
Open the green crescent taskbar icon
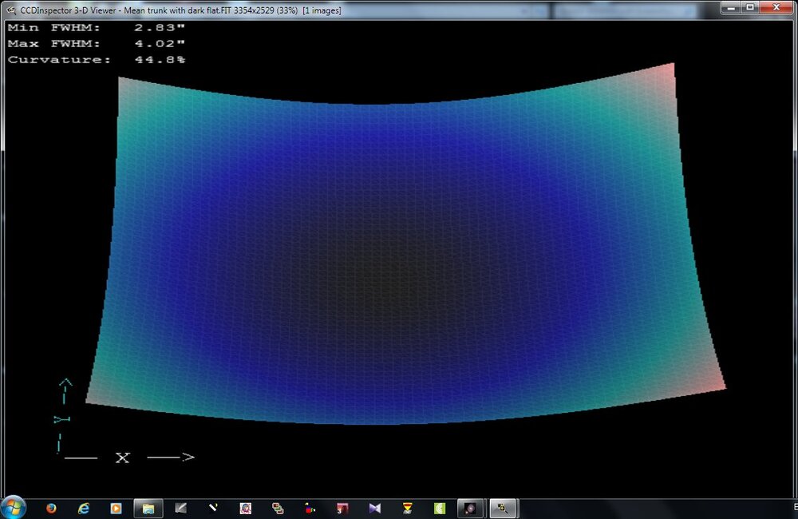[x=439, y=508]
